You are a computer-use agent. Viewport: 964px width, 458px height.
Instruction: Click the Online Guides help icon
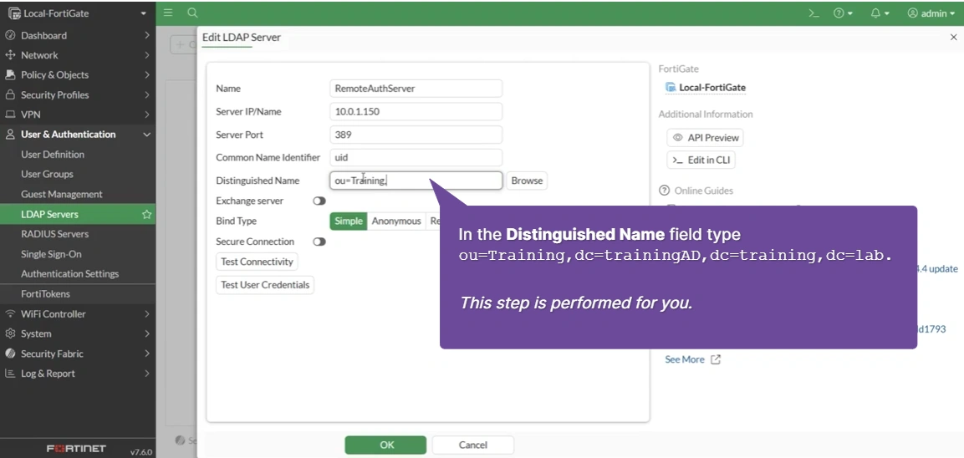(664, 191)
